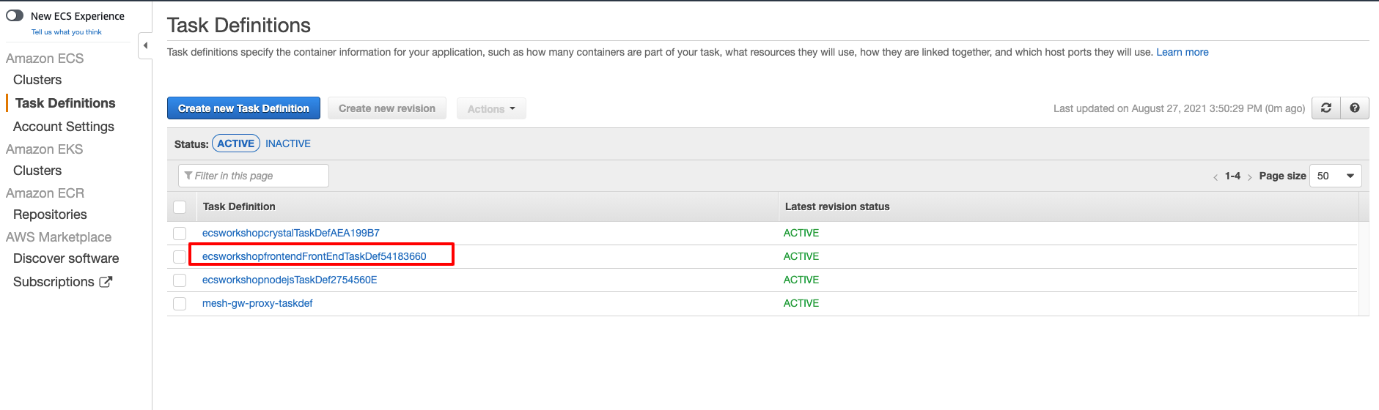Open the Learn more link
Viewport: 1379px width, 410px height.
coord(1183,52)
